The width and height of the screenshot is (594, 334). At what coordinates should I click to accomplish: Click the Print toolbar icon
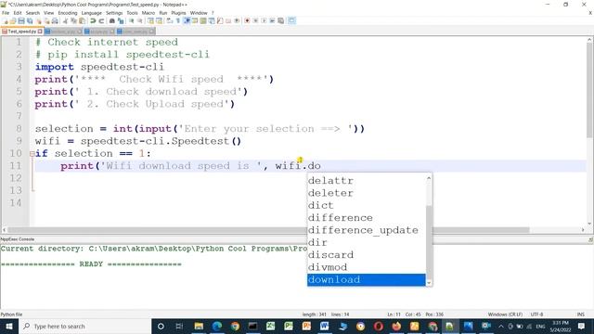55,20
